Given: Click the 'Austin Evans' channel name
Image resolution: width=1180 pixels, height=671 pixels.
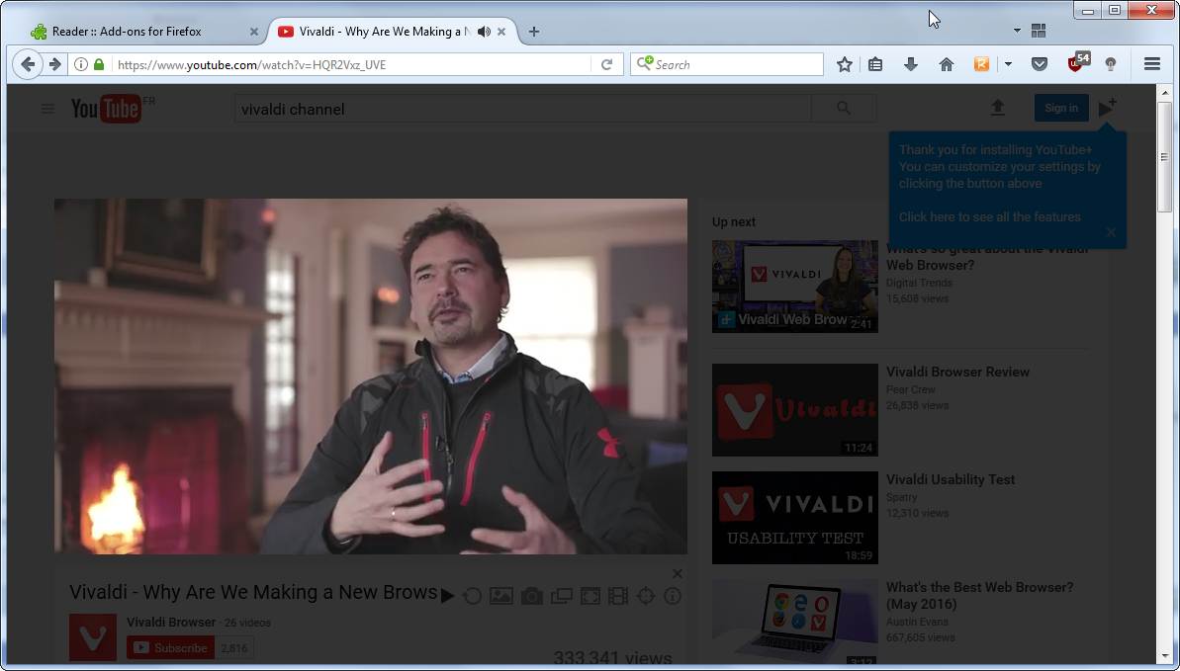Looking at the screenshot, I should [917, 622].
